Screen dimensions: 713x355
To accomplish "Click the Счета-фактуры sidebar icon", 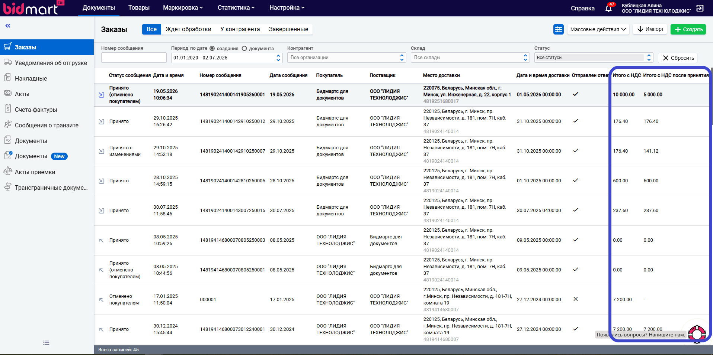I will [8, 109].
